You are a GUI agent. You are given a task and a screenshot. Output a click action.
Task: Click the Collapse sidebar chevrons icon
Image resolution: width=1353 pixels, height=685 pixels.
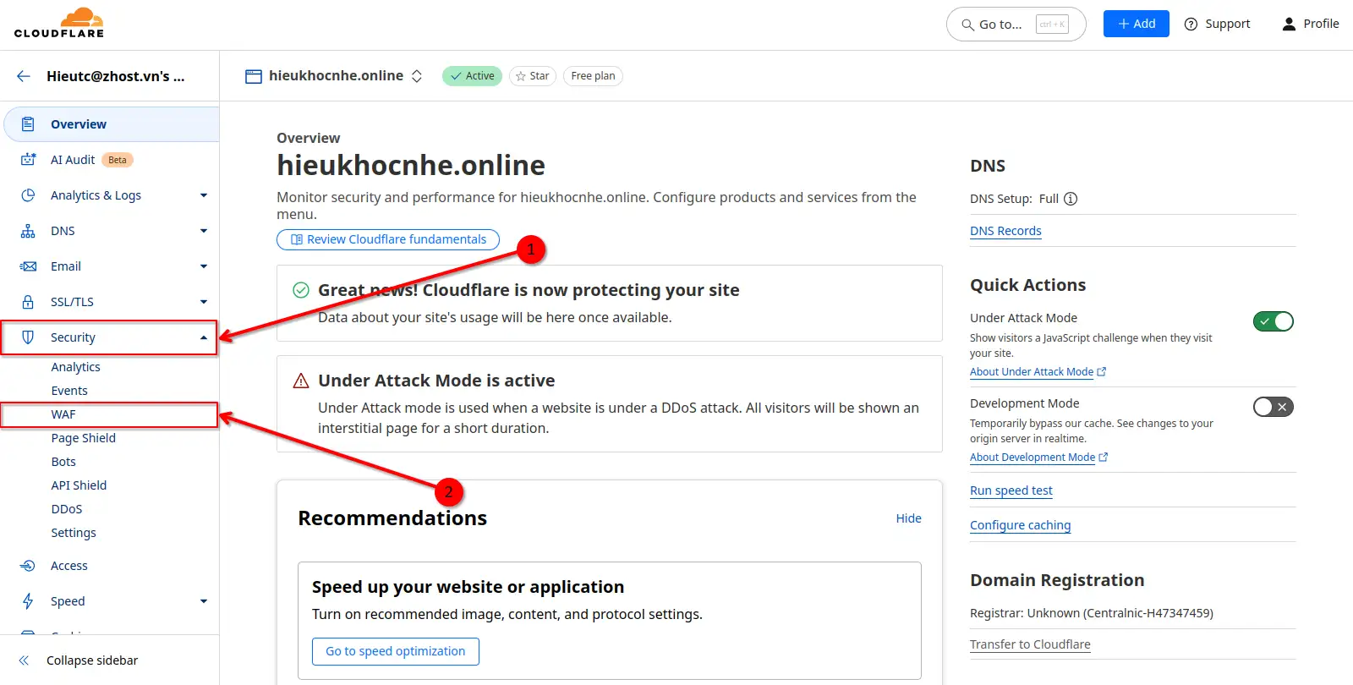(24, 660)
